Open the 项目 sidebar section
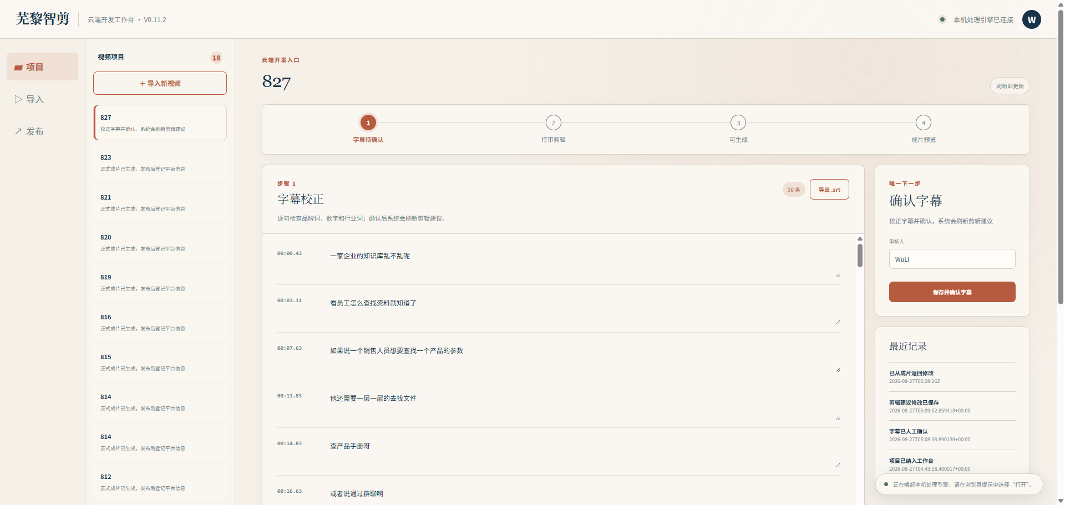 pyautogui.click(x=42, y=67)
